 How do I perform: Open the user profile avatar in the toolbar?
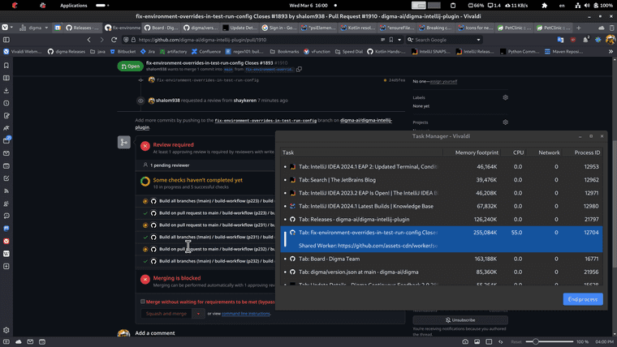click(x=611, y=40)
